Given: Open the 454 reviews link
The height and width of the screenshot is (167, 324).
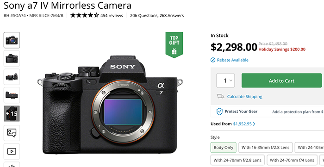Looking at the screenshot, I should [x=112, y=15].
